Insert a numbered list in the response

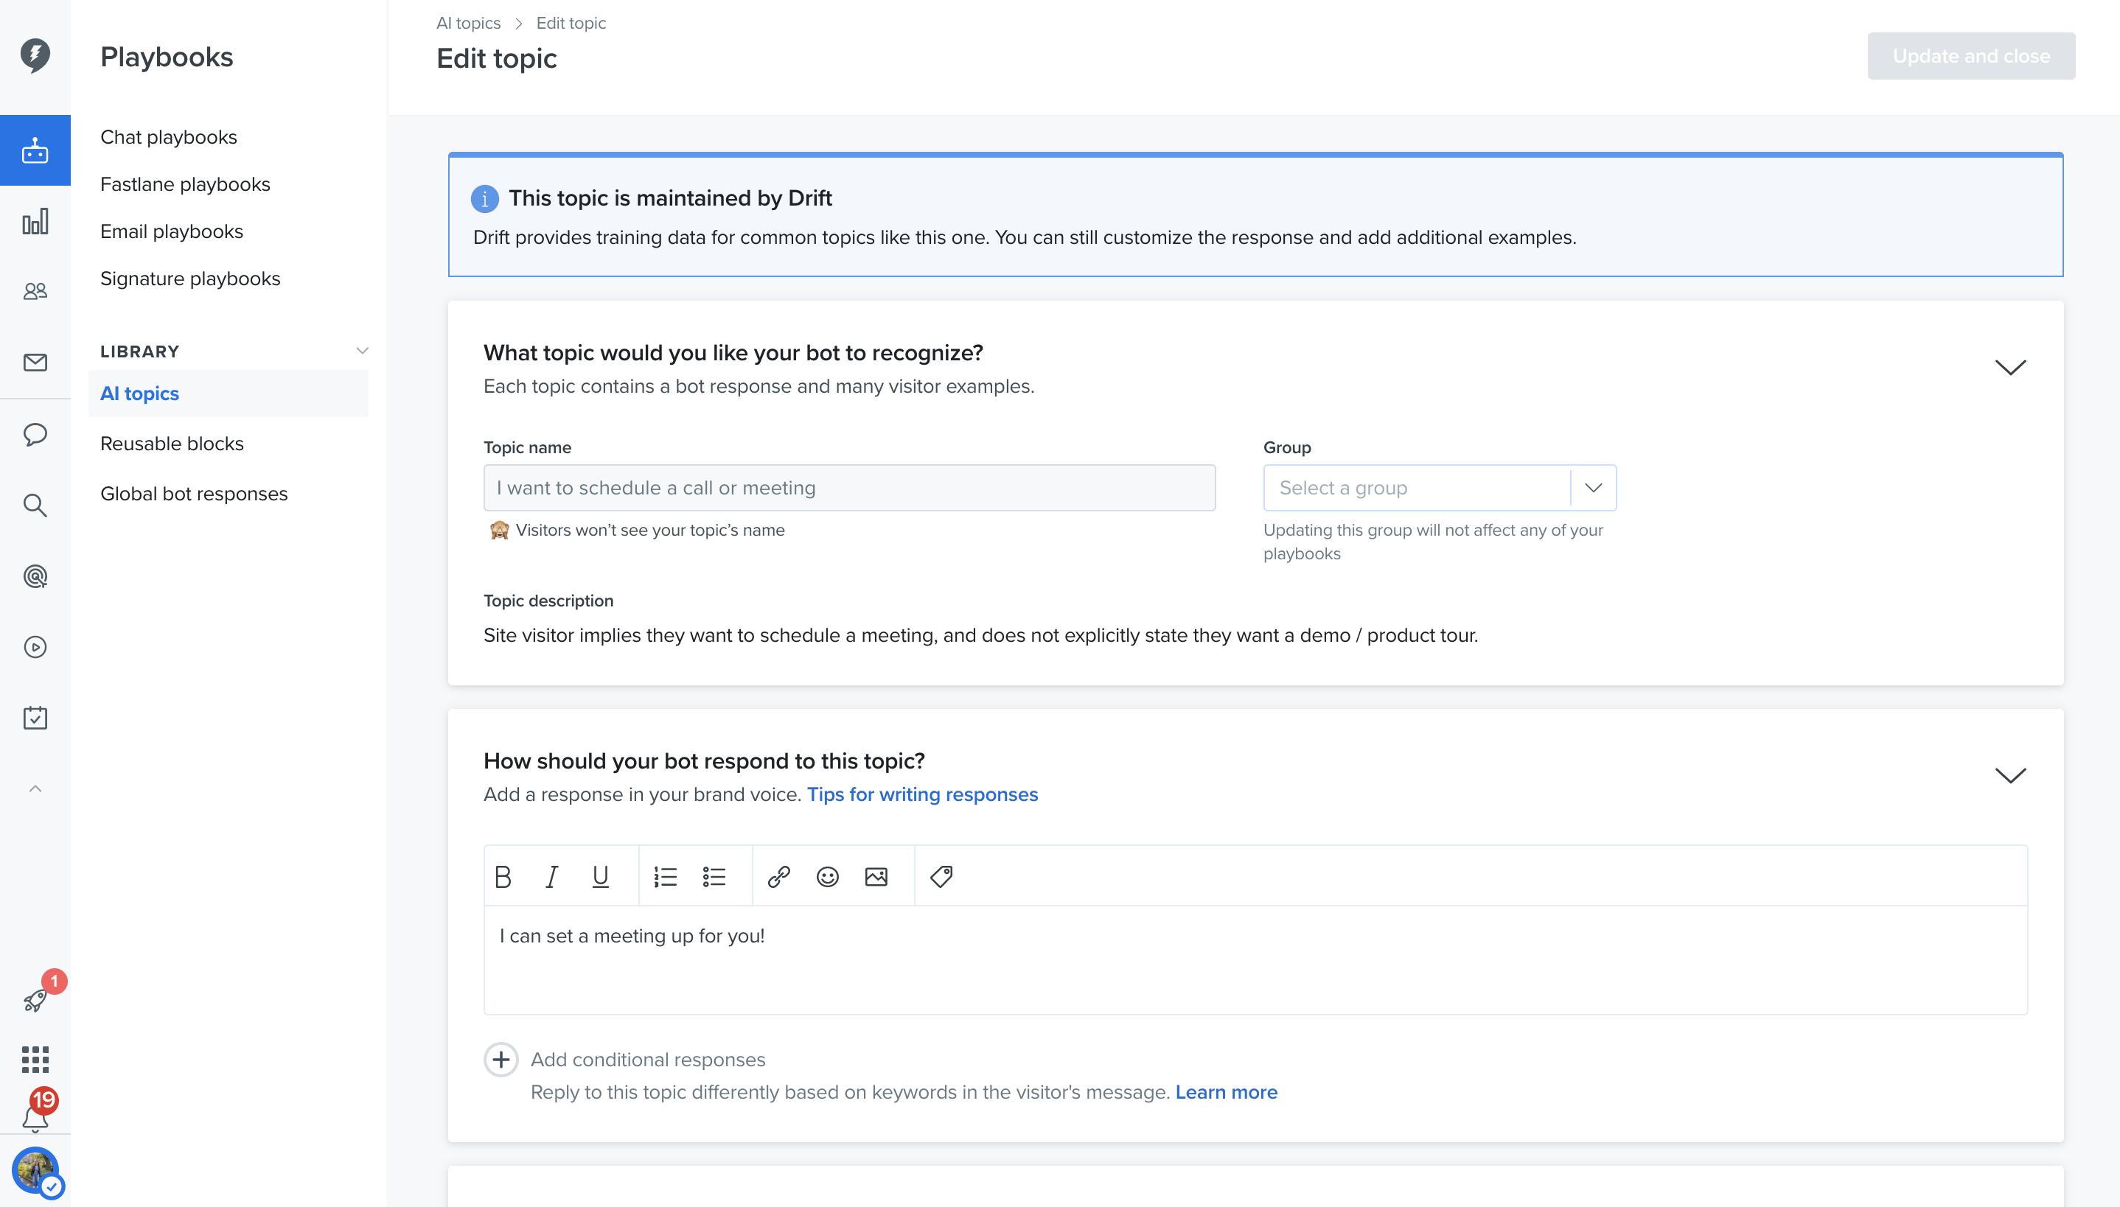665,876
